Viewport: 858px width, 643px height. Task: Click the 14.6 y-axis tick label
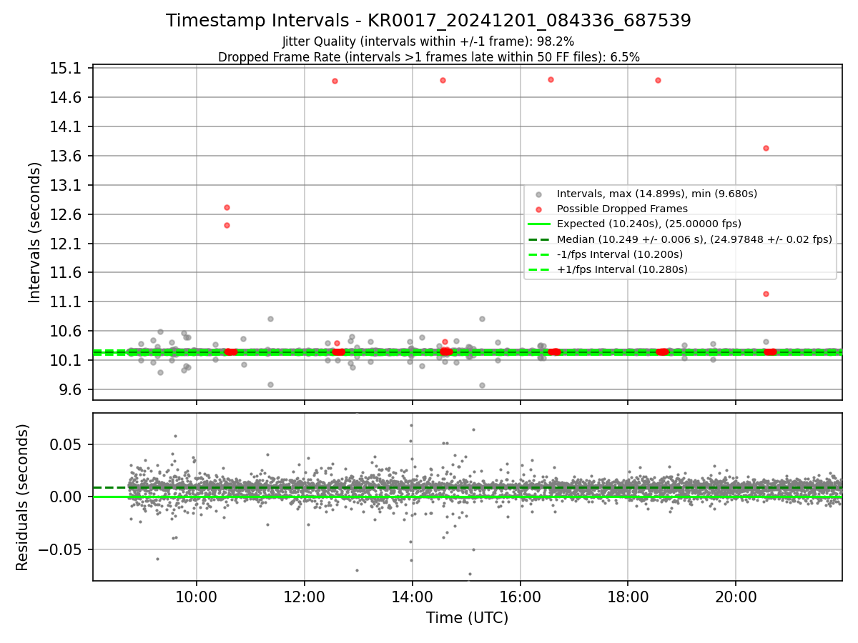(66, 98)
